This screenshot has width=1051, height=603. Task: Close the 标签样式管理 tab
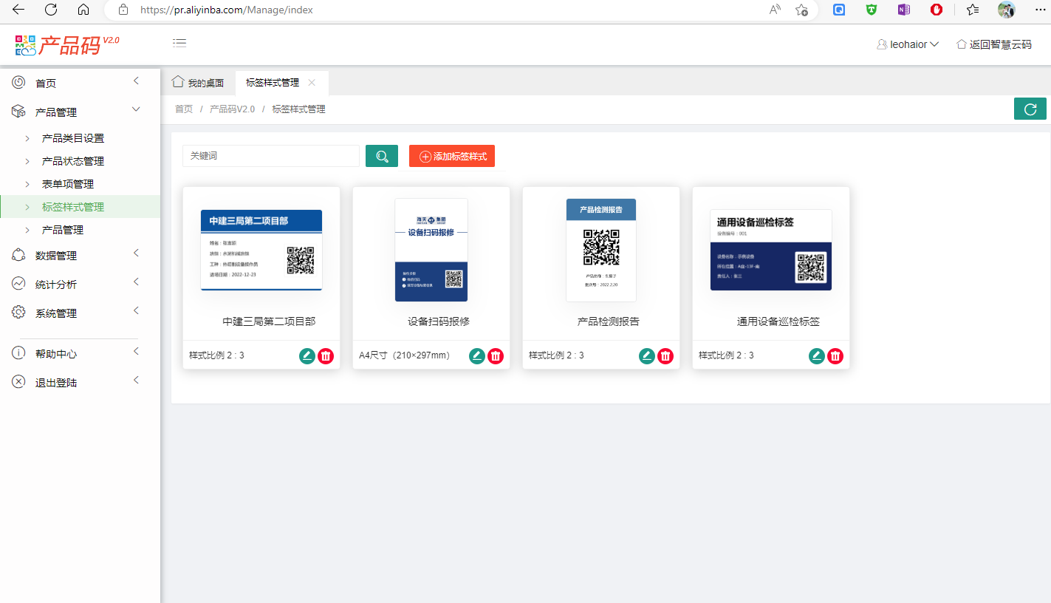coord(312,83)
